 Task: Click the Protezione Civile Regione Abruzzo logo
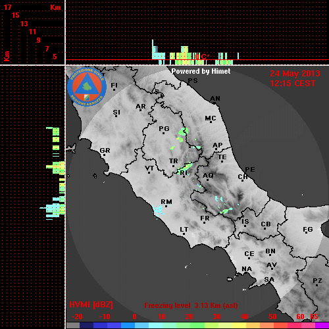click(87, 88)
